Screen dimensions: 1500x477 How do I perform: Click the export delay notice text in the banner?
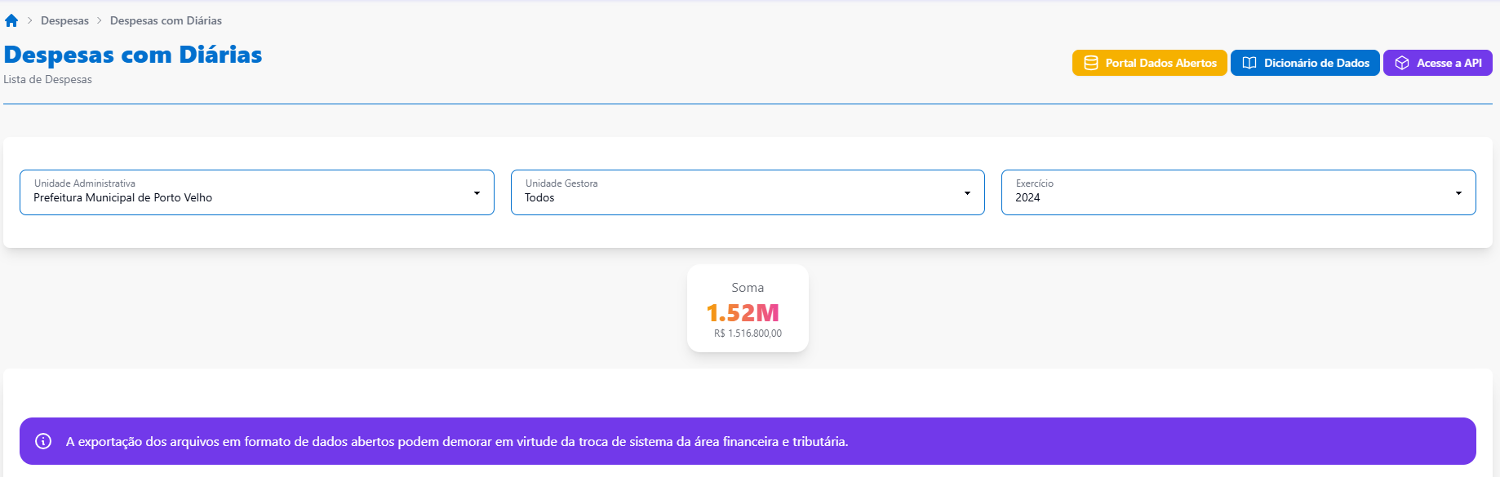click(457, 441)
